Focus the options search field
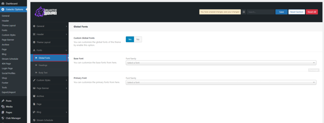324x123 pixels. pyautogui.click(x=261, y=12)
